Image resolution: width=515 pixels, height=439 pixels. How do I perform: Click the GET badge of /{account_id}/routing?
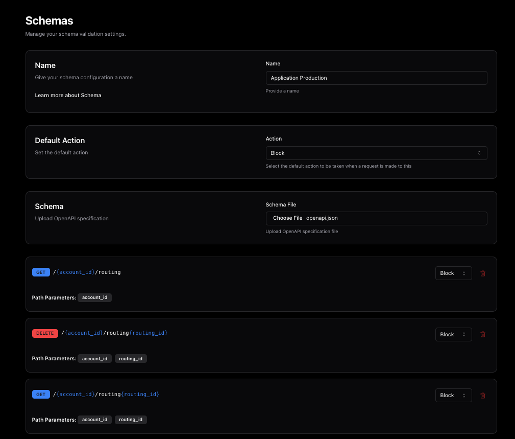pos(41,272)
